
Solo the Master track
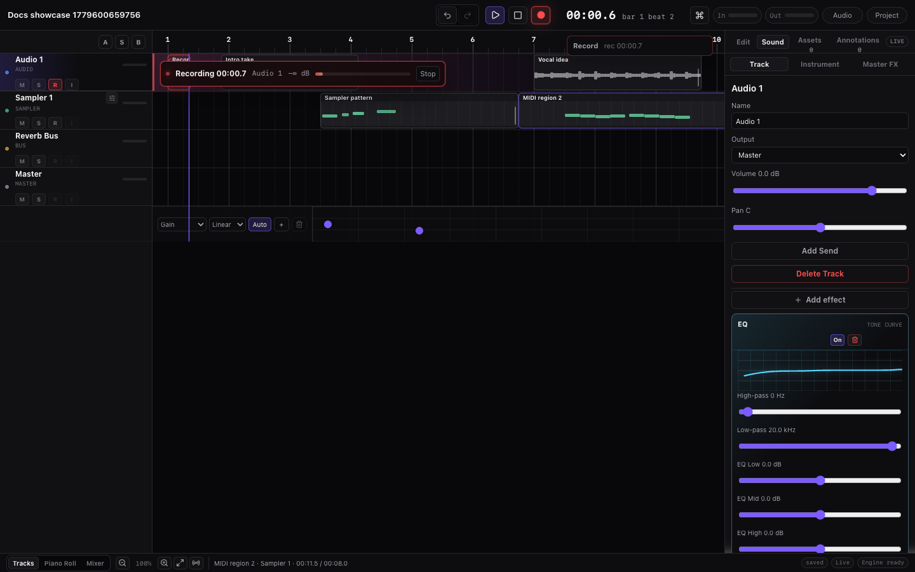click(39, 199)
